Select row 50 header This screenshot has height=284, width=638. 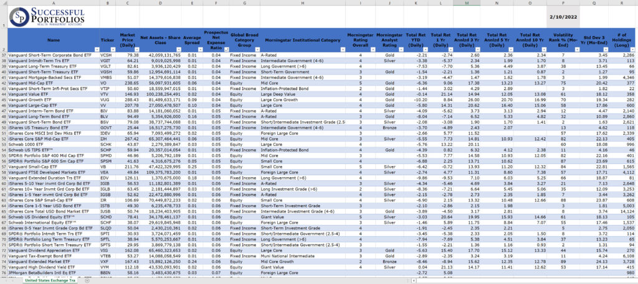click(4, 127)
